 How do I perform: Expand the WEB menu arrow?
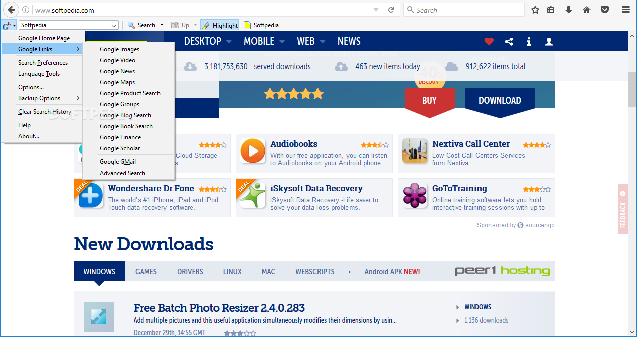(x=322, y=42)
